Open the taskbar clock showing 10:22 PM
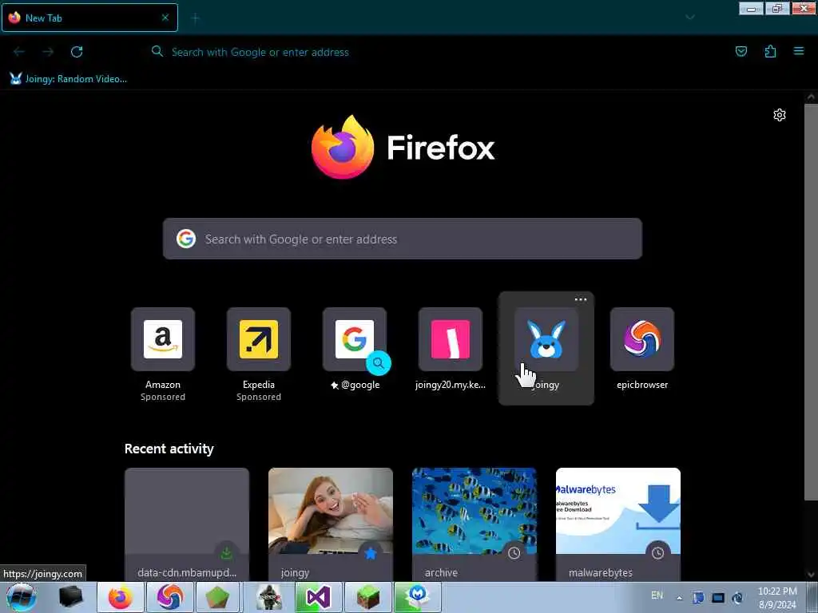This screenshot has height=613, width=818. (x=777, y=598)
